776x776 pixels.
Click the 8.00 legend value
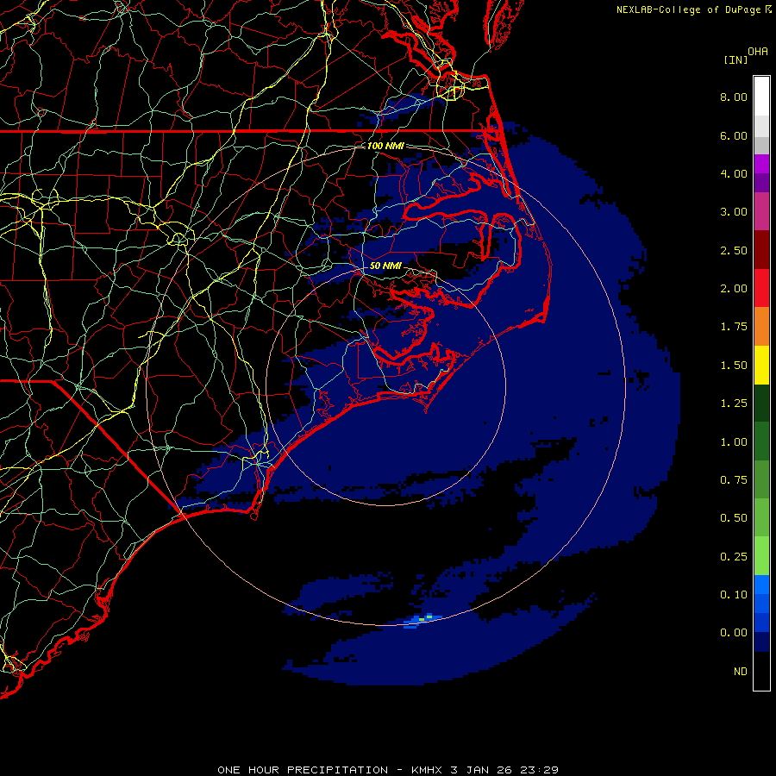[x=734, y=97]
